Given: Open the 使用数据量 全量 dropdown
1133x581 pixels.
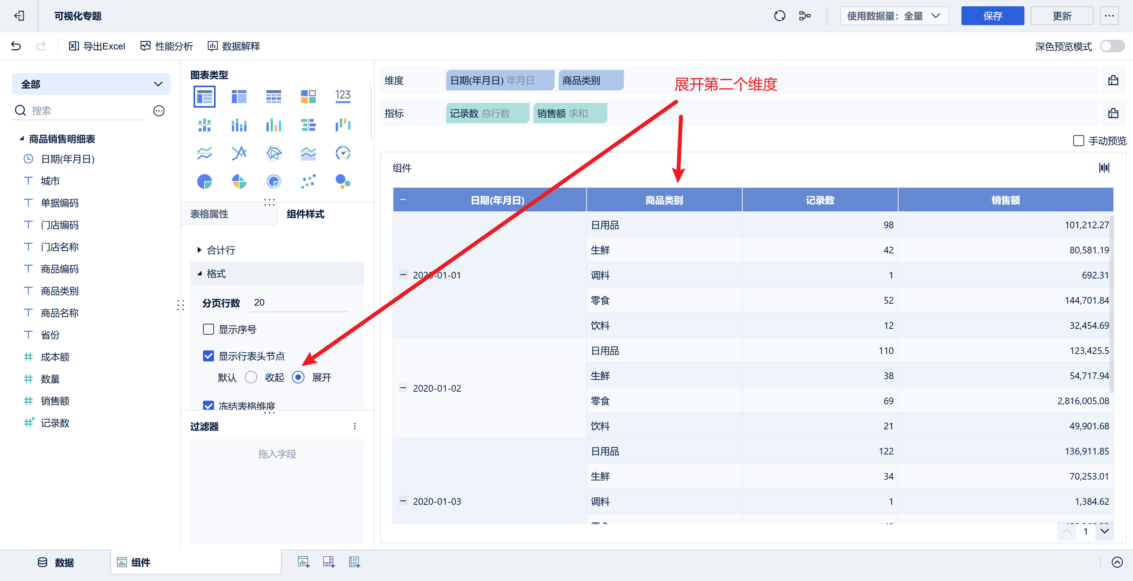Looking at the screenshot, I should (x=894, y=16).
